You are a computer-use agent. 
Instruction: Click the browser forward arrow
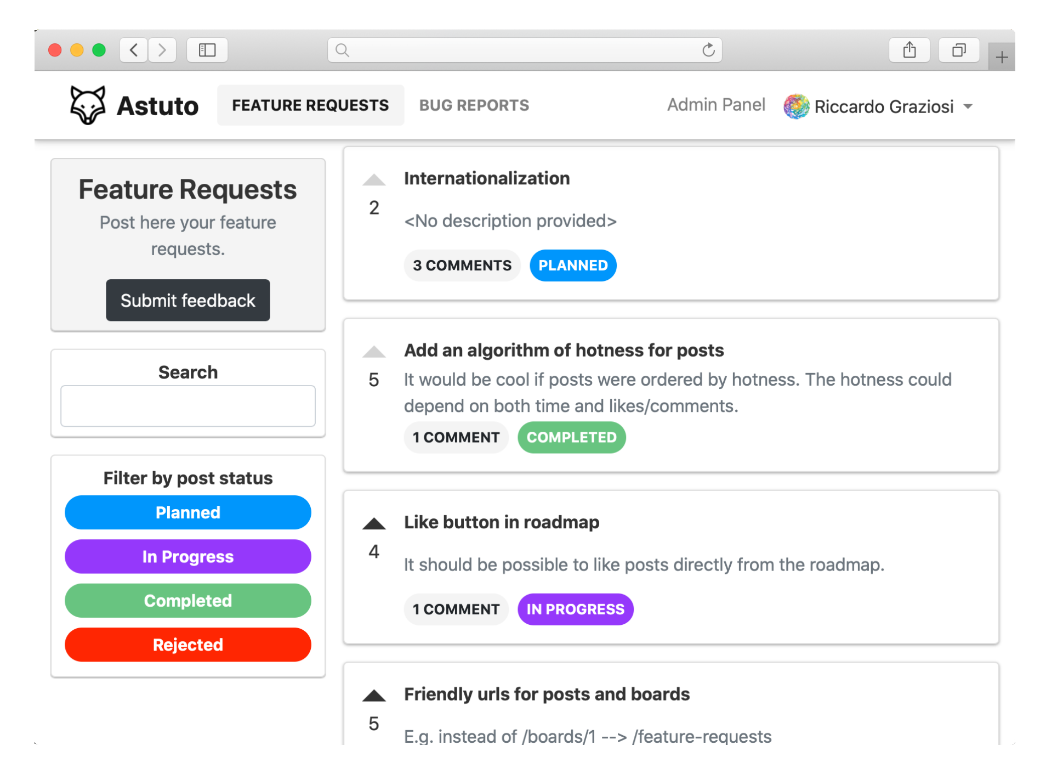click(162, 50)
